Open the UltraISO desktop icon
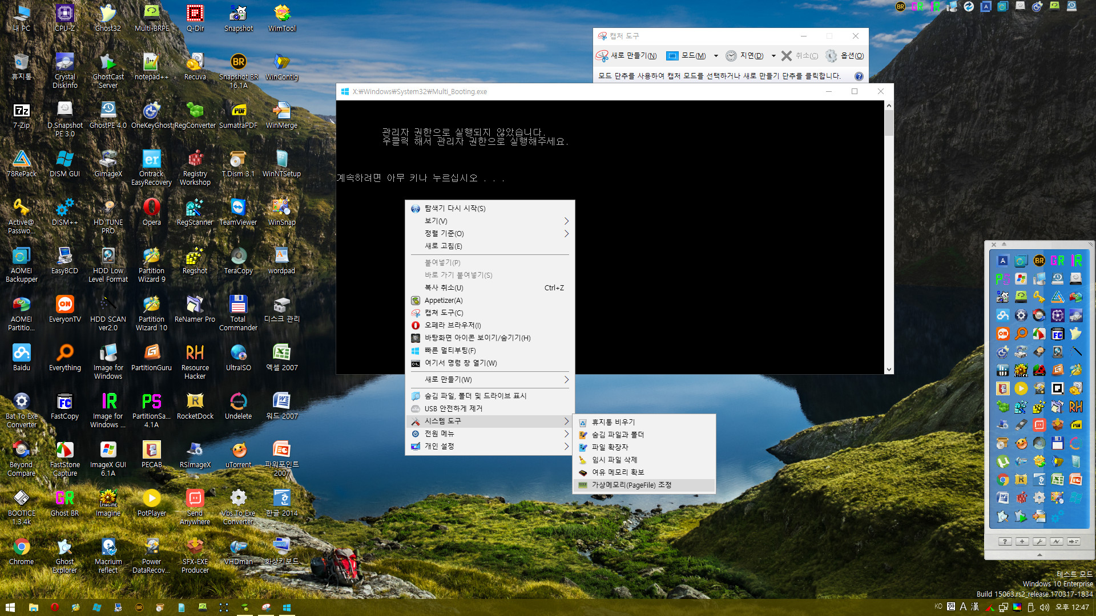Image resolution: width=1096 pixels, height=616 pixels. coord(239,357)
